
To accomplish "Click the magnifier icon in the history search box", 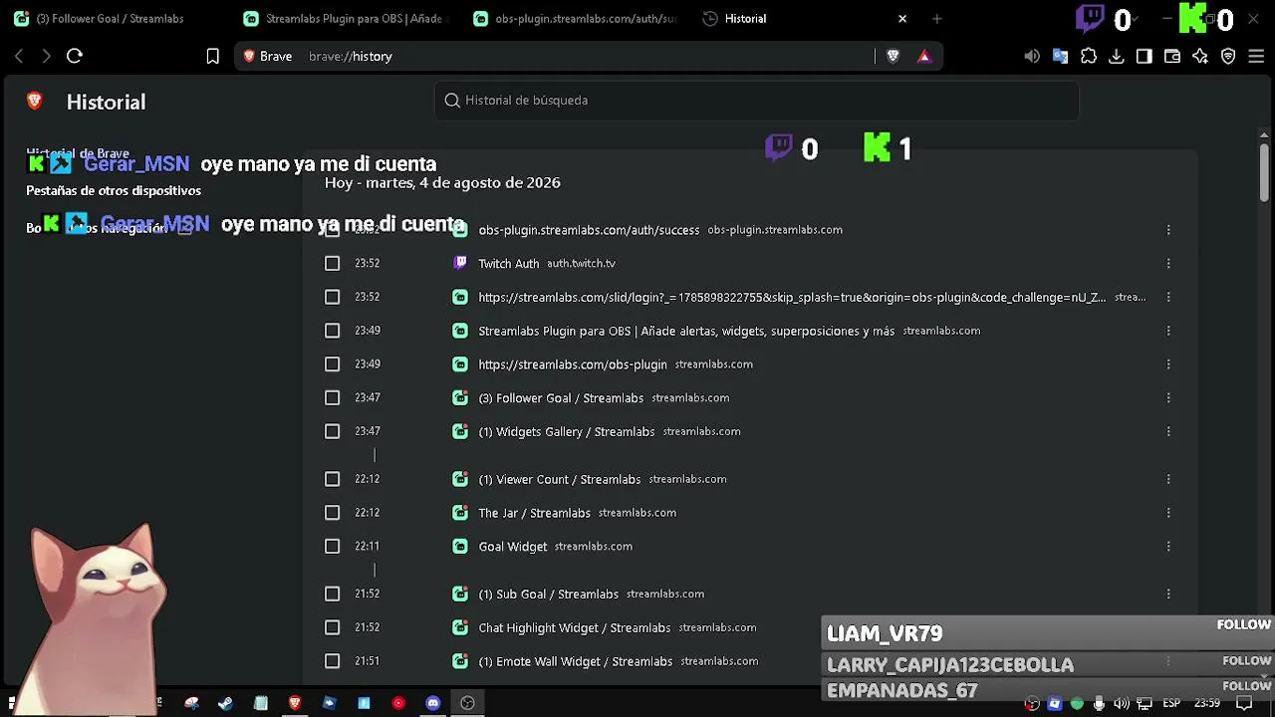I will pyautogui.click(x=452, y=101).
